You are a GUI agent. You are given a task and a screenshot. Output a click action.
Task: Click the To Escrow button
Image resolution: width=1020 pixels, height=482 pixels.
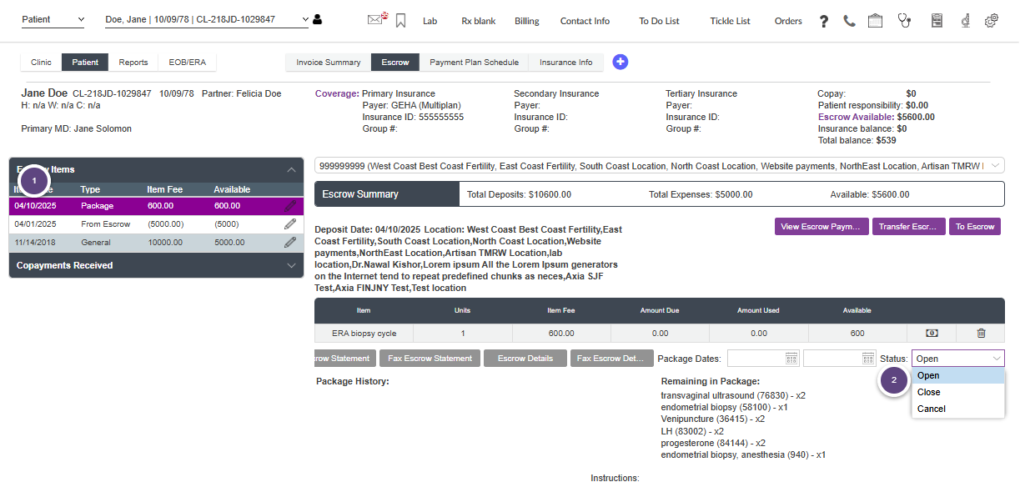point(974,227)
